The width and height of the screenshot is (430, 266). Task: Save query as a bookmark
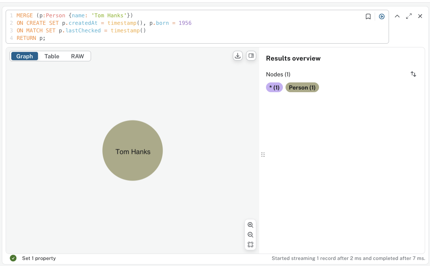pos(368,16)
